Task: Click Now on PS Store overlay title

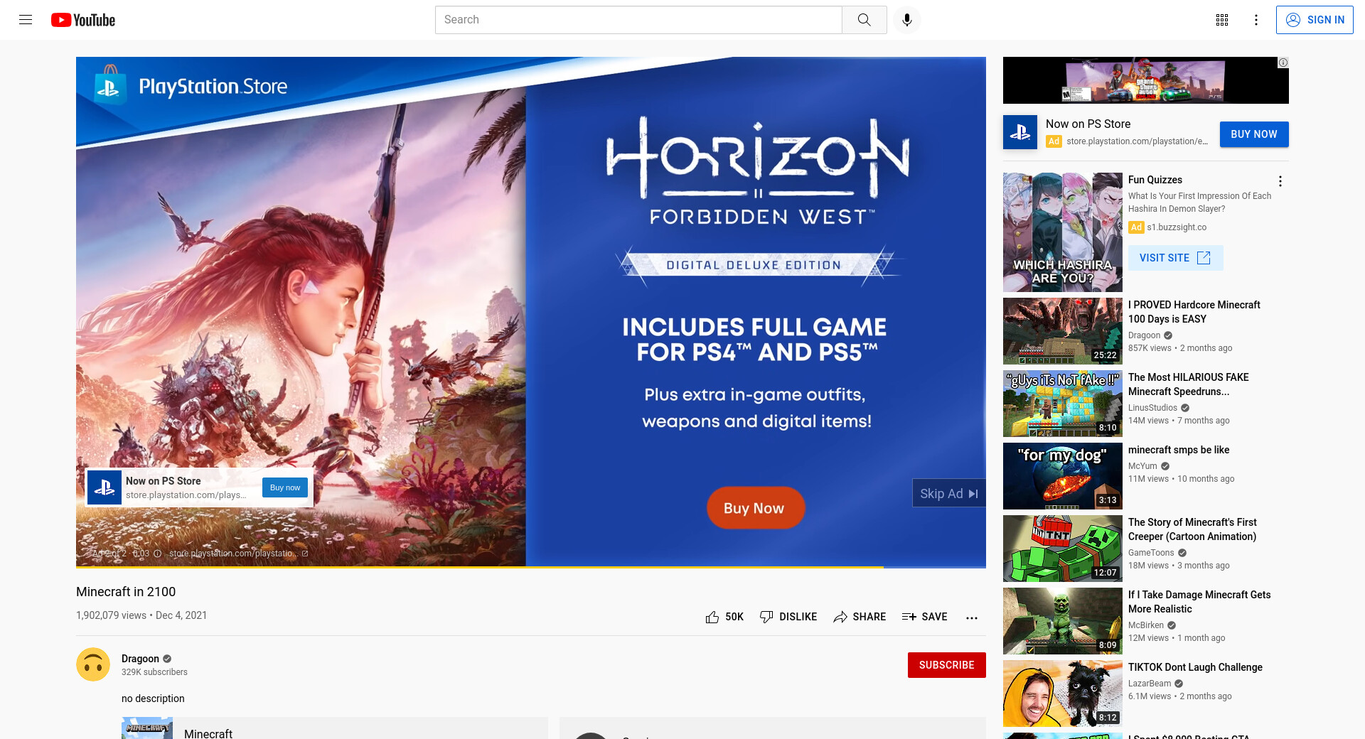Action: [164, 481]
